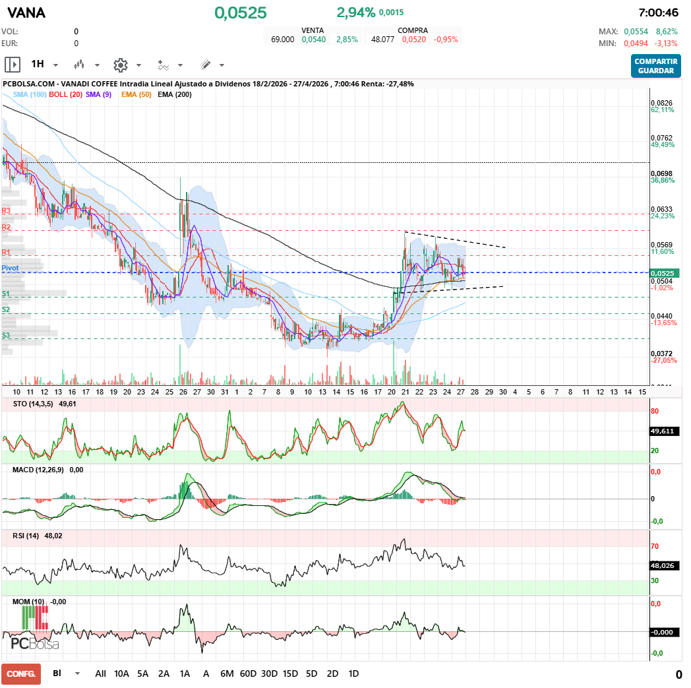Open dropdown arrow next to pencil tool
The image size is (691, 688).
[222, 65]
